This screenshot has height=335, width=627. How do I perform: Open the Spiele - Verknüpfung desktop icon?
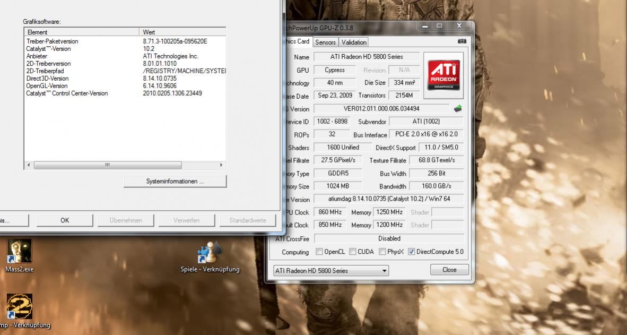tap(210, 252)
